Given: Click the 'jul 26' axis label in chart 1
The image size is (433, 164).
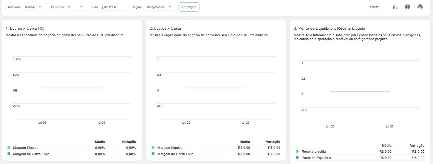Looking at the screenshot, I should tap(101, 123).
